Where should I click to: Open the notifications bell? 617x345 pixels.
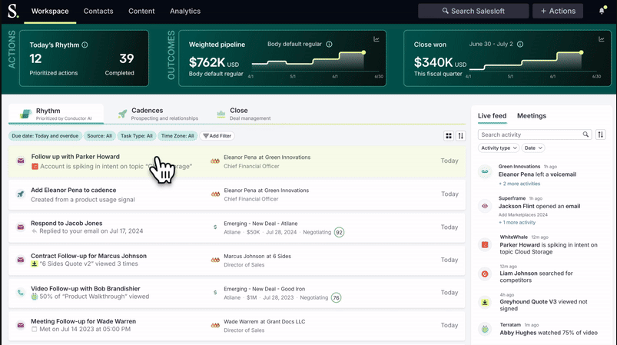(x=602, y=12)
